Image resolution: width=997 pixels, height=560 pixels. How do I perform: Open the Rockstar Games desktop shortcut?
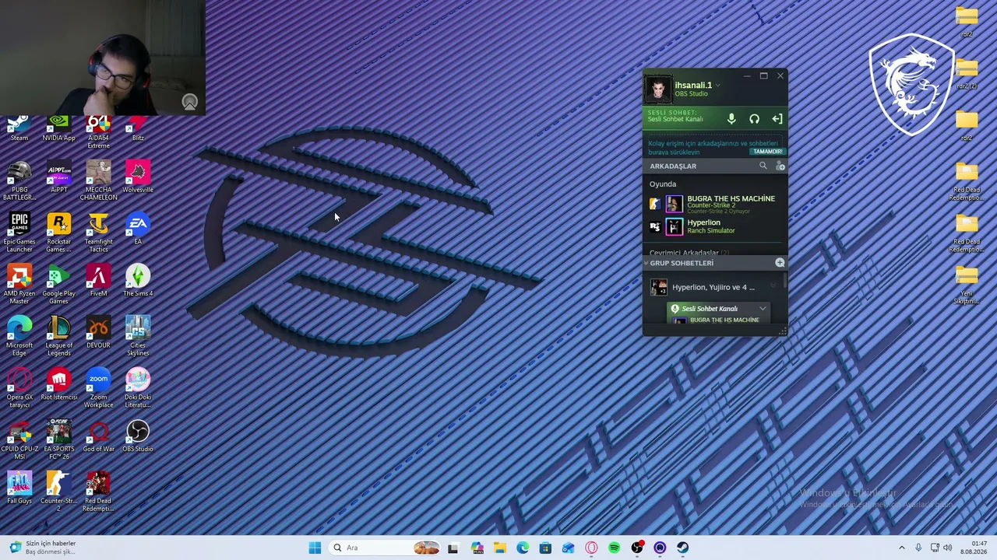click(x=59, y=233)
